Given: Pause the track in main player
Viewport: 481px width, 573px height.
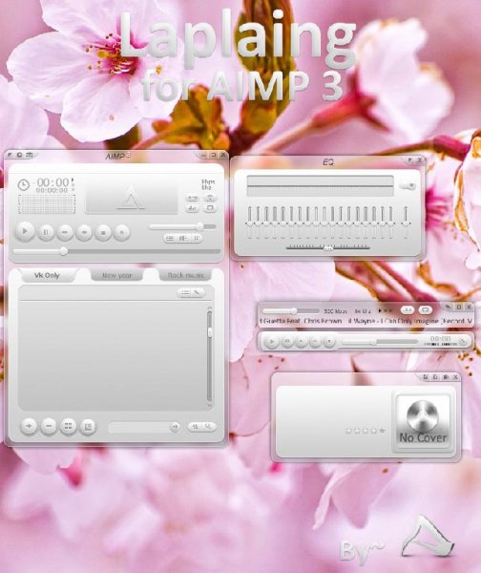Looking at the screenshot, I should pyautogui.click(x=46, y=232).
